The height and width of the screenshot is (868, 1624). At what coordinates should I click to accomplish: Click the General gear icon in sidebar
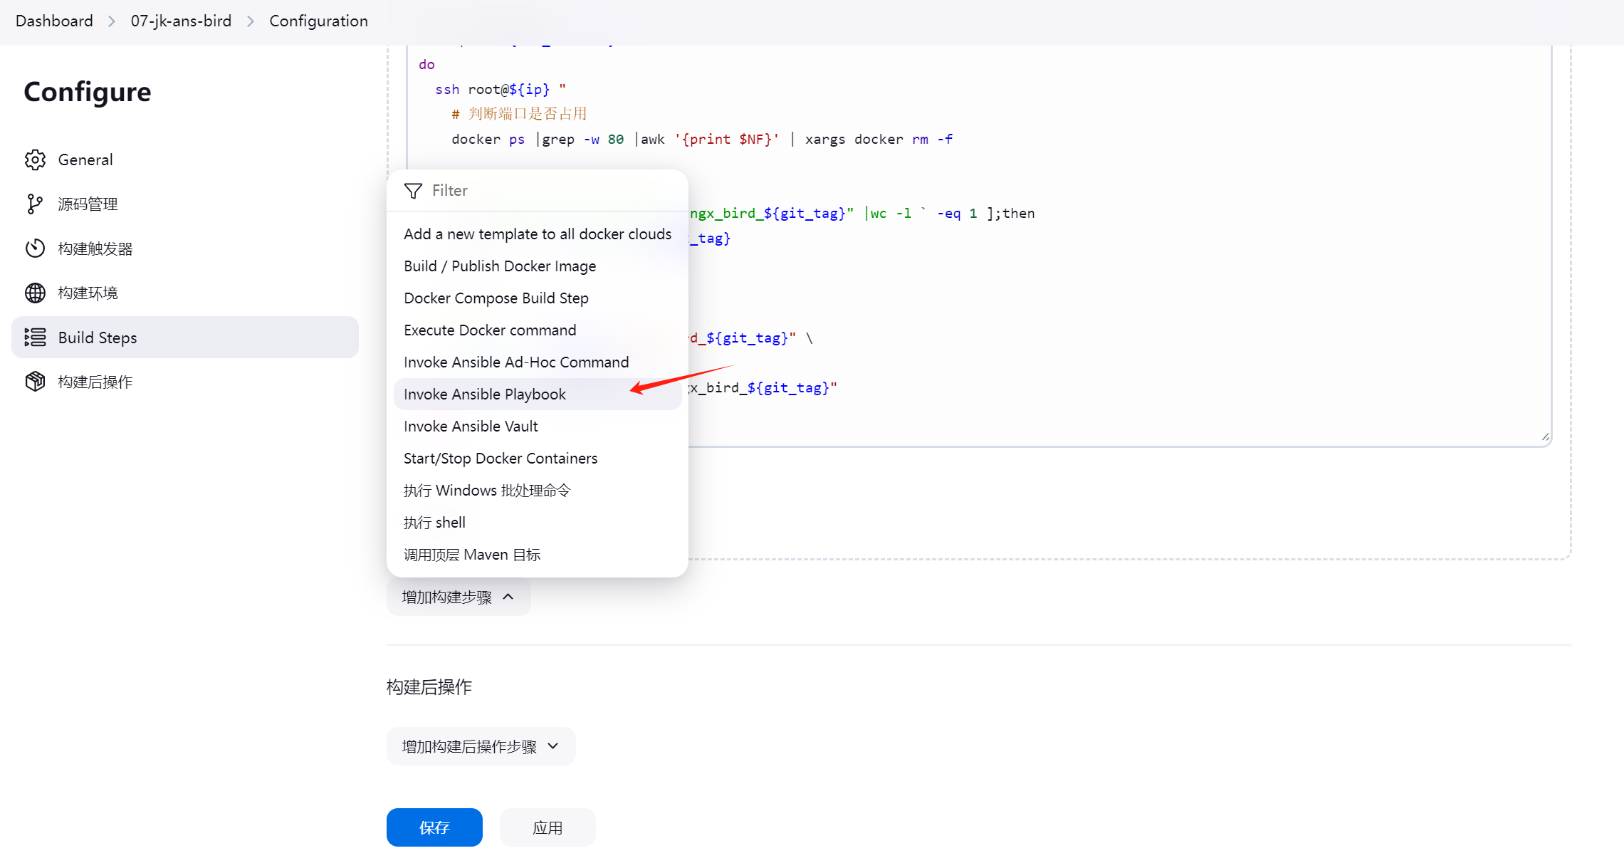tap(35, 160)
